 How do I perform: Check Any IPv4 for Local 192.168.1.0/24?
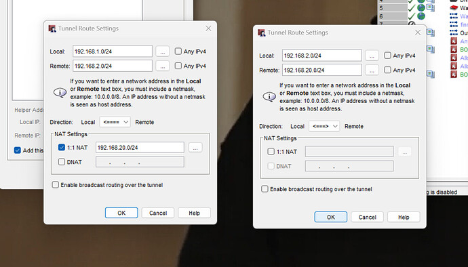pyautogui.click(x=178, y=52)
